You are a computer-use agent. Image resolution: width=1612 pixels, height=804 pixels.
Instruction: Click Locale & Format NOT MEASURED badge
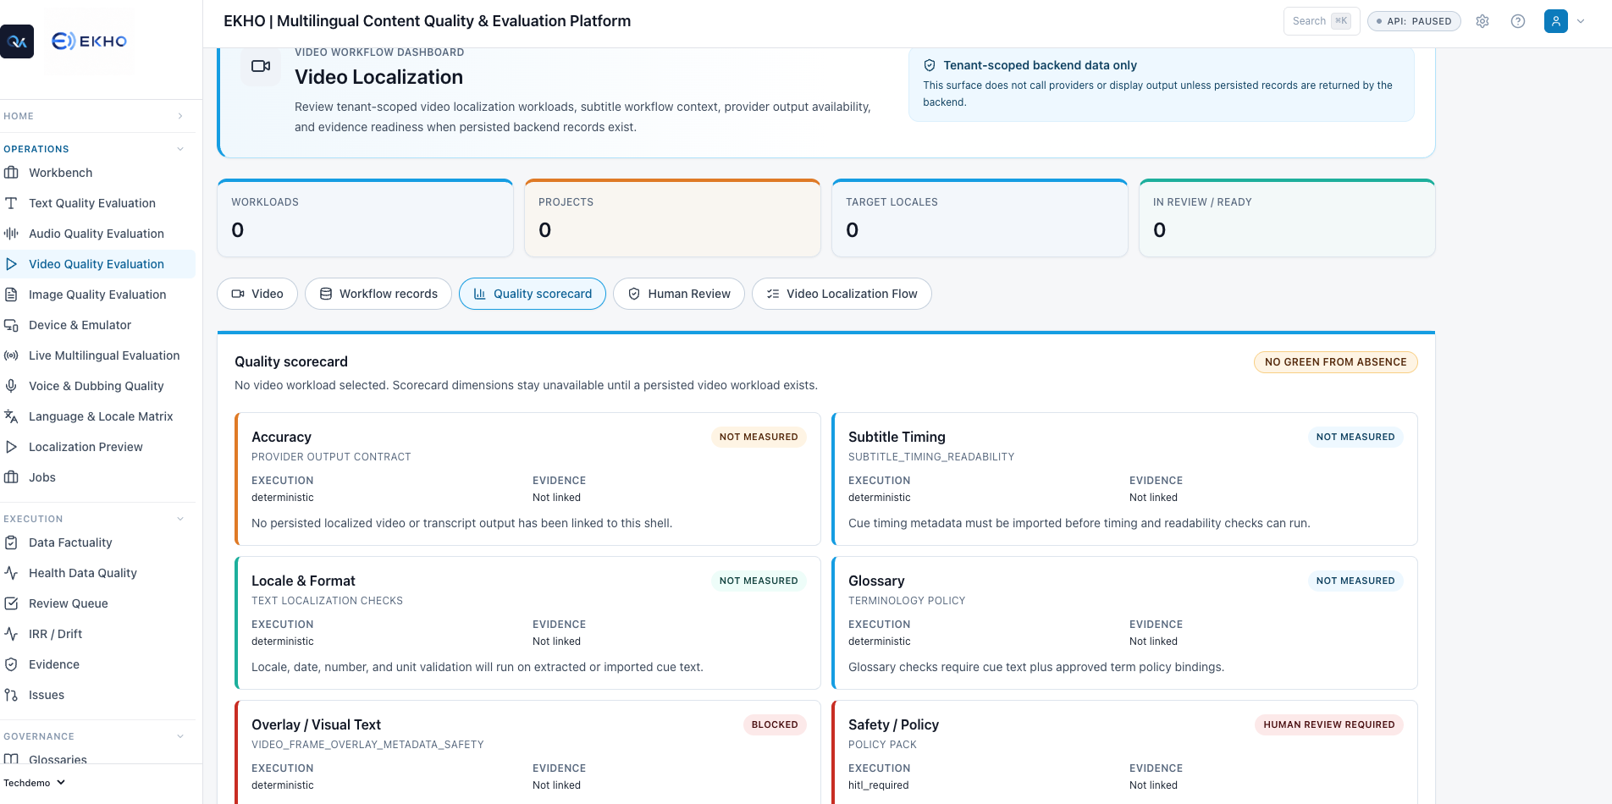pos(759,581)
